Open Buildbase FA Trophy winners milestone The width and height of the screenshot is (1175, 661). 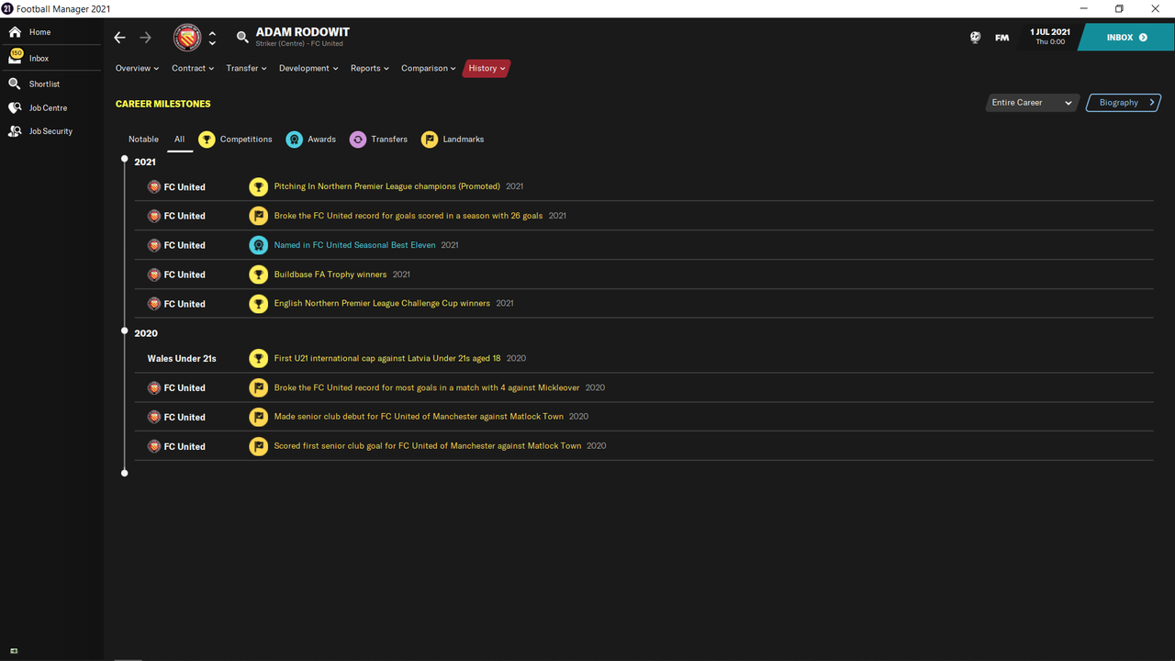330,274
